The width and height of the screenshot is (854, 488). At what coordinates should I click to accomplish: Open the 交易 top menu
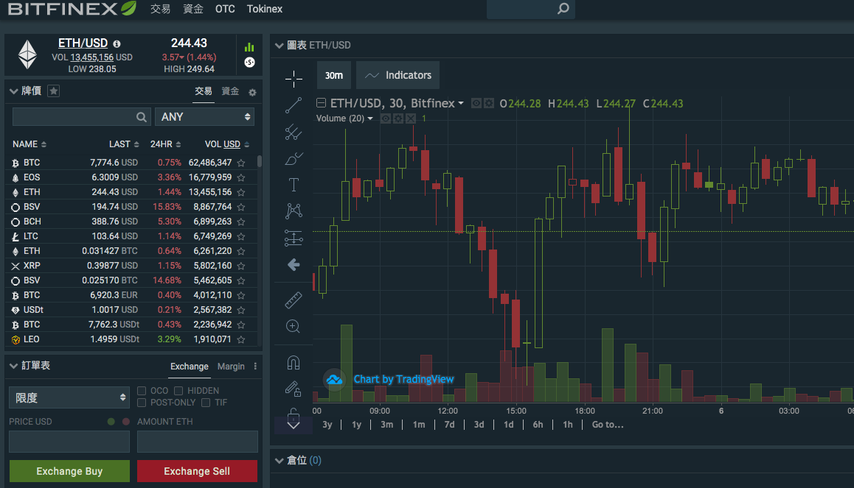[161, 9]
